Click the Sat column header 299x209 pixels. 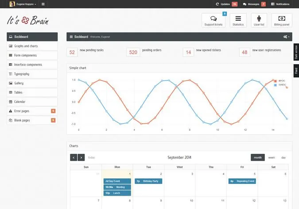click(x=273, y=167)
